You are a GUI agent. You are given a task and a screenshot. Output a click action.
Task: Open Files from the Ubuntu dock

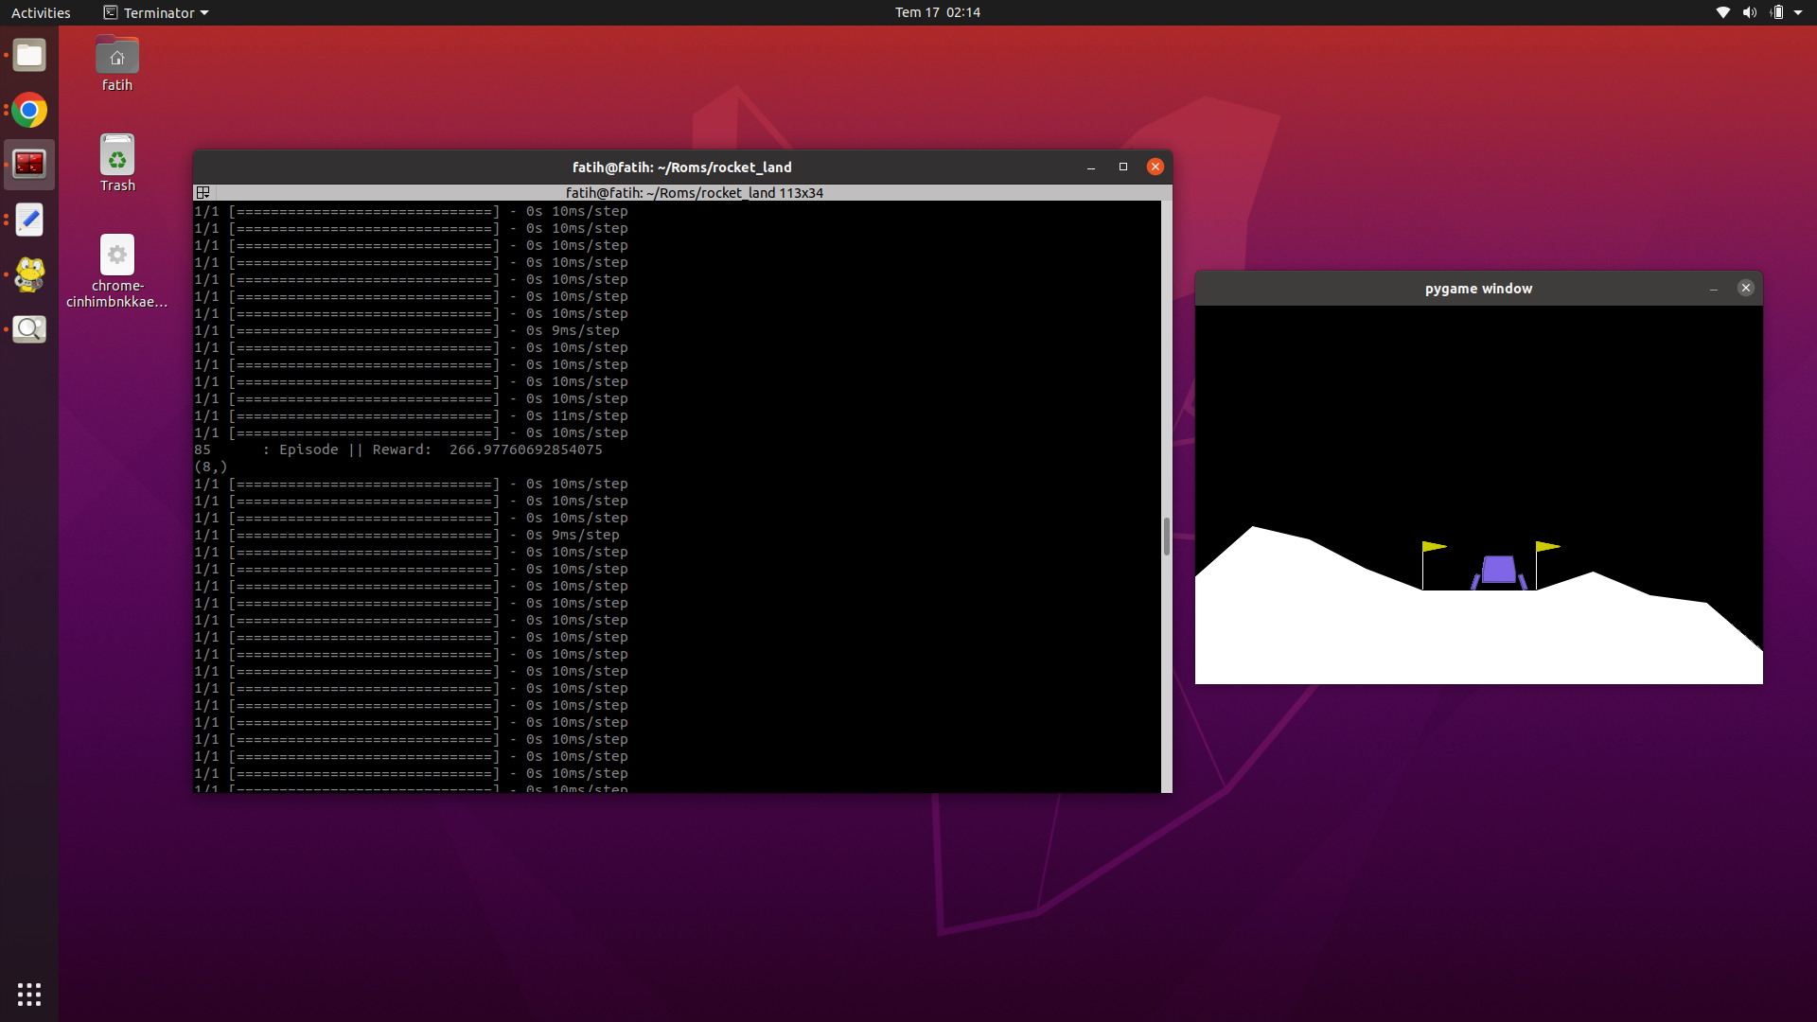point(29,56)
